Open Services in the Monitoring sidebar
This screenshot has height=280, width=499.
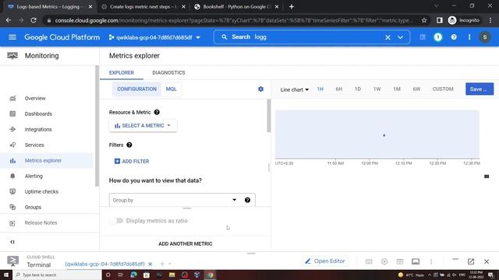(34, 145)
